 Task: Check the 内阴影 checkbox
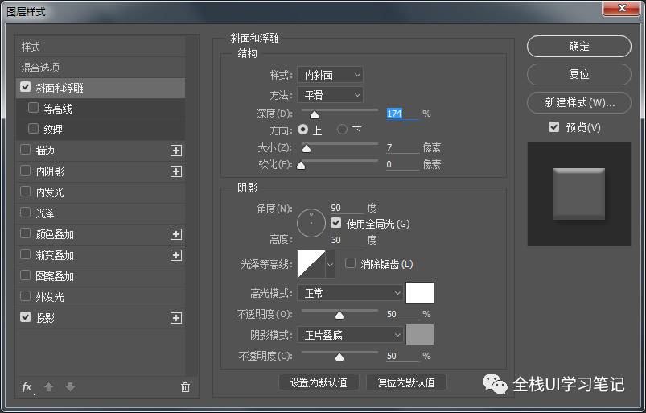26,171
